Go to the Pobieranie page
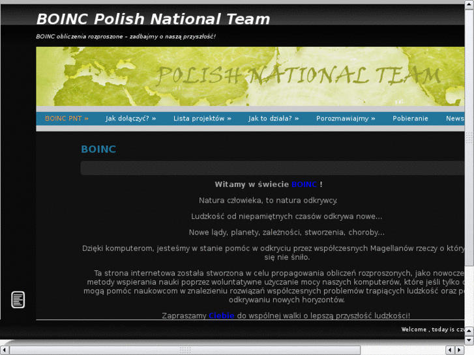This screenshot has width=474, height=355. (x=410, y=119)
